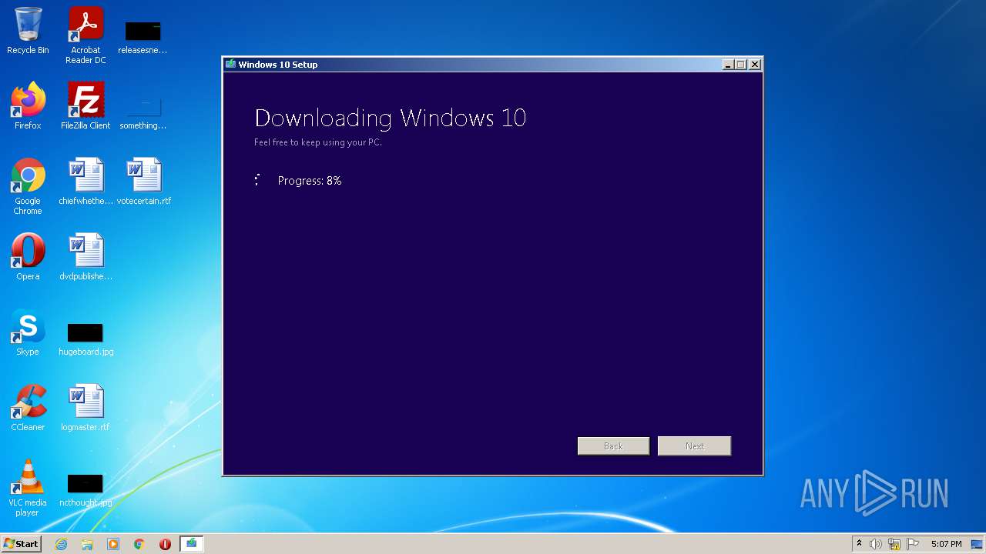The image size is (986, 554).
Task: Open VLC media player shortcut
Action: point(28,488)
